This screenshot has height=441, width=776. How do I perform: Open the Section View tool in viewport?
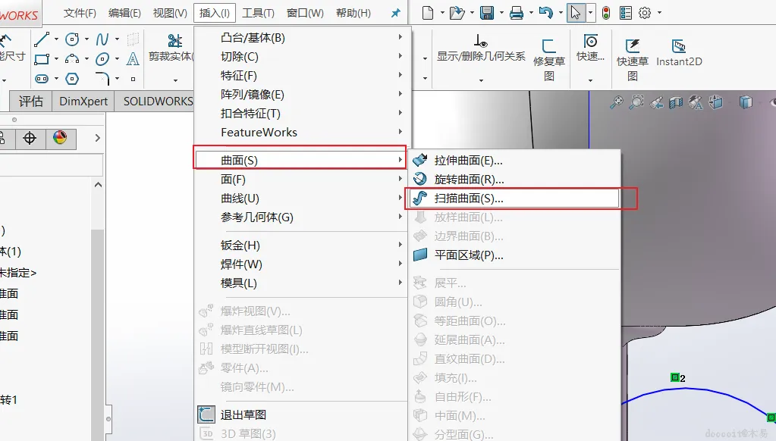click(x=675, y=101)
